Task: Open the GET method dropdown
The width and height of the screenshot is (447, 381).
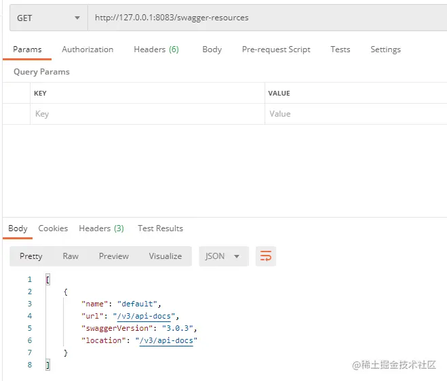Action: pos(48,18)
